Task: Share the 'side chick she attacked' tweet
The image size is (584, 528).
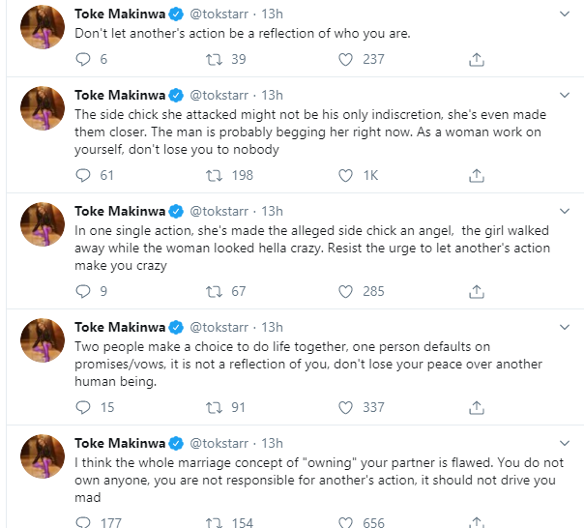Action: 476,175
